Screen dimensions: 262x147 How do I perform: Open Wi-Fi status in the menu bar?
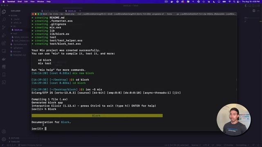pos(230,2)
